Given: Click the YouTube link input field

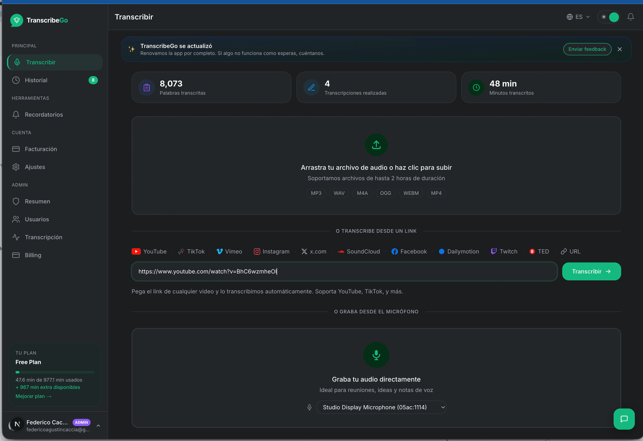Looking at the screenshot, I should [x=344, y=271].
